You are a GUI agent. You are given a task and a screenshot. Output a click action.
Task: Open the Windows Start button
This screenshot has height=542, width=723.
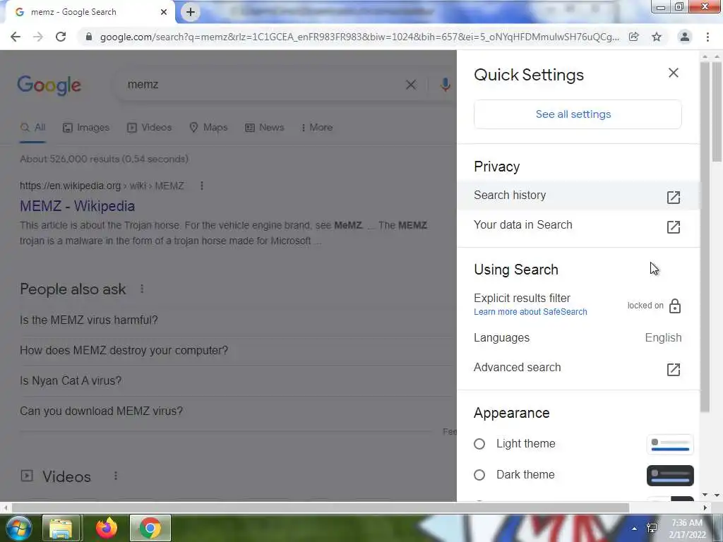point(18,528)
